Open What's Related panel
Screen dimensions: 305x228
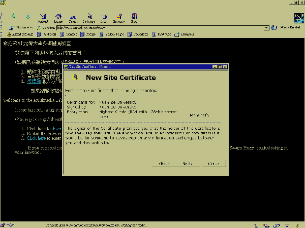coord(286,27)
